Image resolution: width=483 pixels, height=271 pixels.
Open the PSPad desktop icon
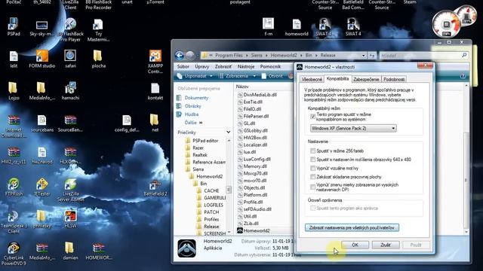pyautogui.click(x=14, y=27)
